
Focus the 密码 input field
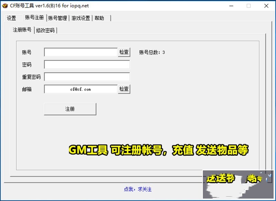(x=87, y=64)
